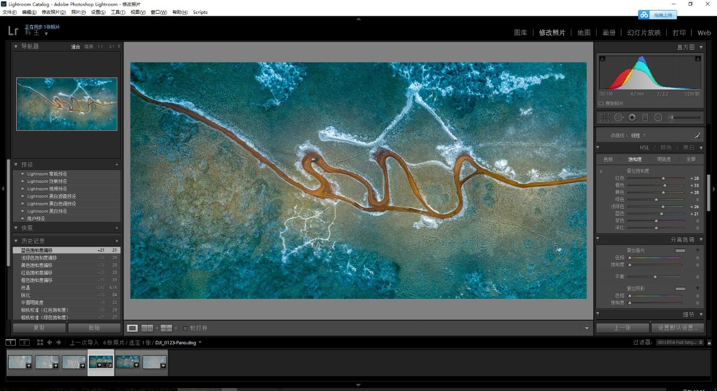
Task: Expand the Snapshots panel triangle
Action: [x=16, y=228]
